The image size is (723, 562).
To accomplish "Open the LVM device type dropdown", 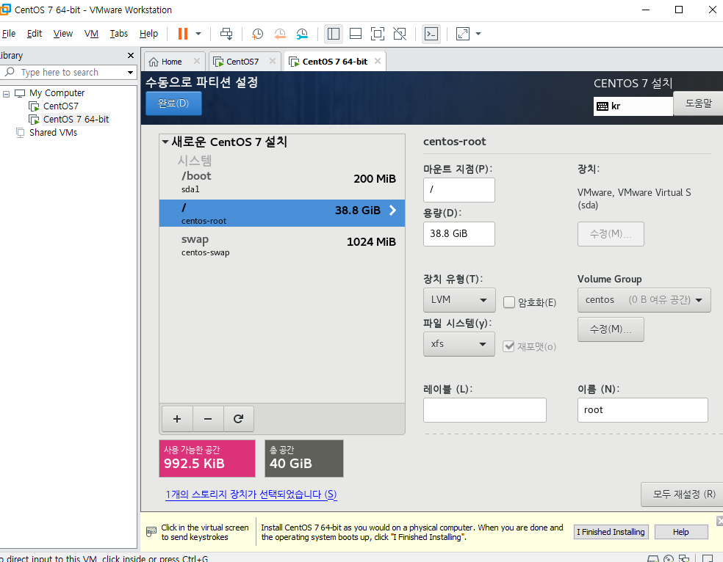I will [459, 300].
